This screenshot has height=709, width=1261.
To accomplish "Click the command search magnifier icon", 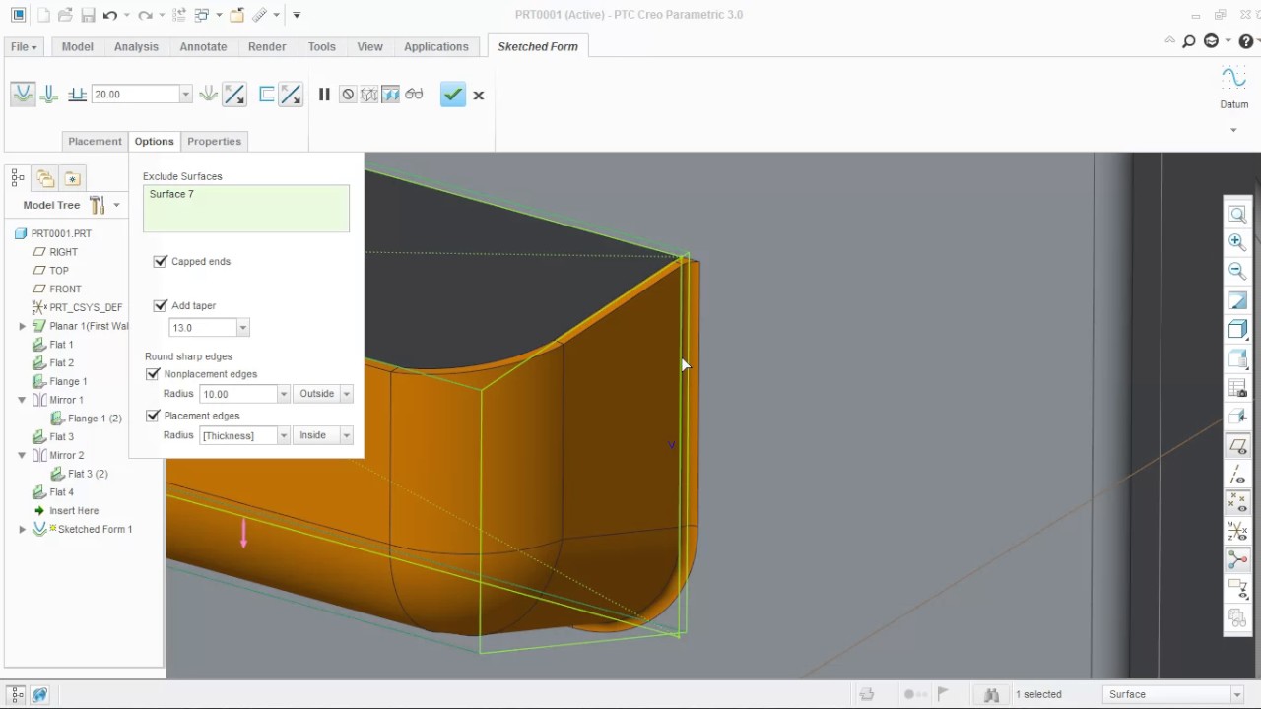I will pyautogui.click(x=1189, y=41).
